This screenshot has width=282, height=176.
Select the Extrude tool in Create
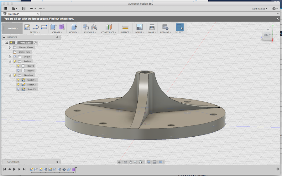(53, 27)
